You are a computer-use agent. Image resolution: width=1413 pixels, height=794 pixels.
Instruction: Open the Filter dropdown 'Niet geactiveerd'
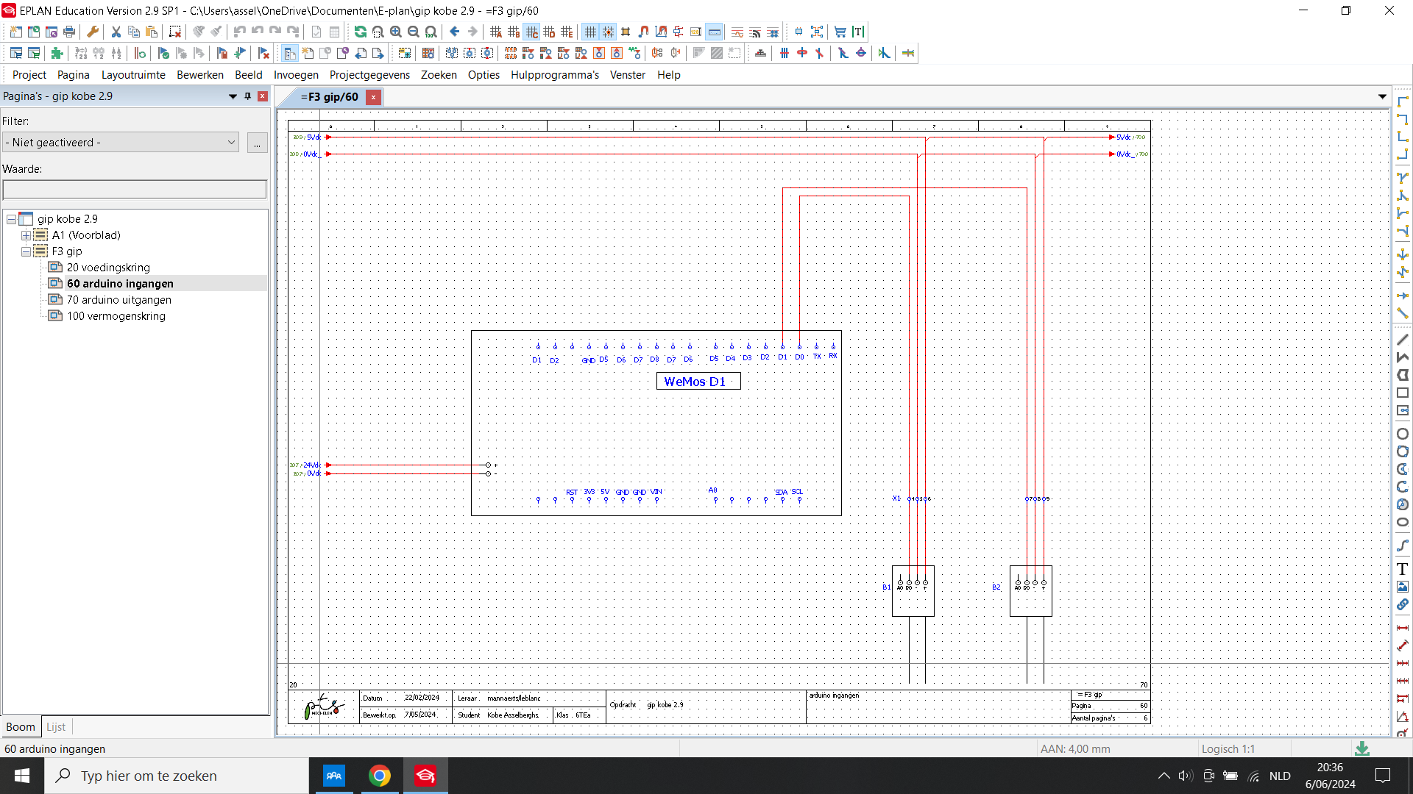coord(121,143)
